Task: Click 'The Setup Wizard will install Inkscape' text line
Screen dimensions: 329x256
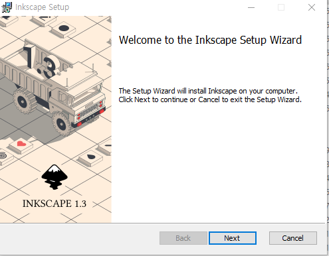Action: point(208,91)
